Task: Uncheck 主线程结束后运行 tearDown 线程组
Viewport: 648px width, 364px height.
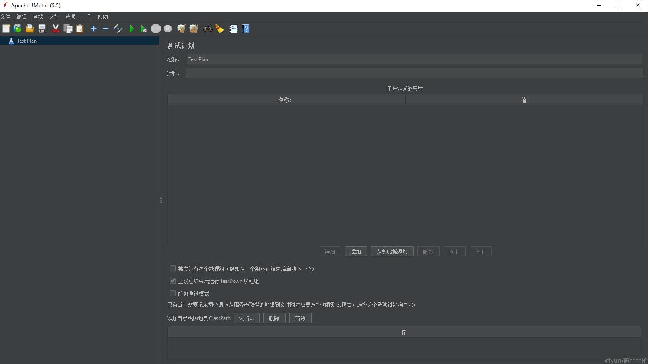Action: point(173,281)
